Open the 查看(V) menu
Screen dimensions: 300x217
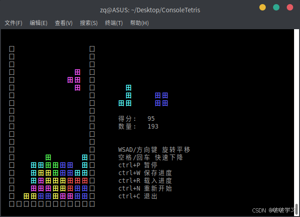click(x=64, y=23)
